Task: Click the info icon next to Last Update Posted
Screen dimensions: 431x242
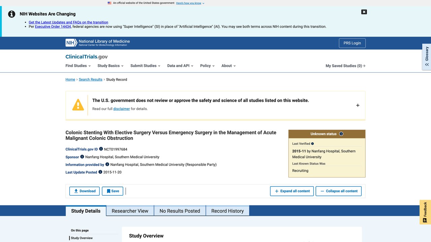Action: pos(100,172)
